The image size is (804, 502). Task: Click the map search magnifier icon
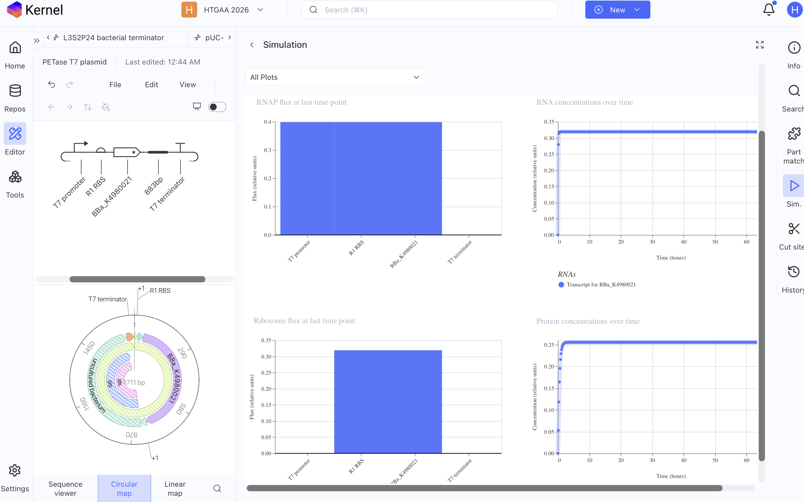(217, 488)
